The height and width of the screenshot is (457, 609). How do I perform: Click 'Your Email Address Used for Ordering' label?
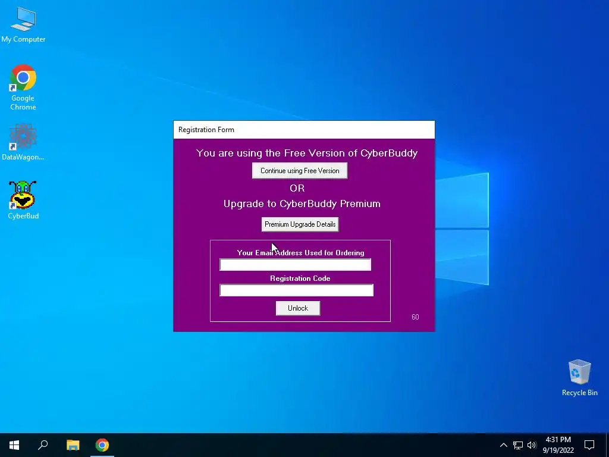[x=300, y=252]
